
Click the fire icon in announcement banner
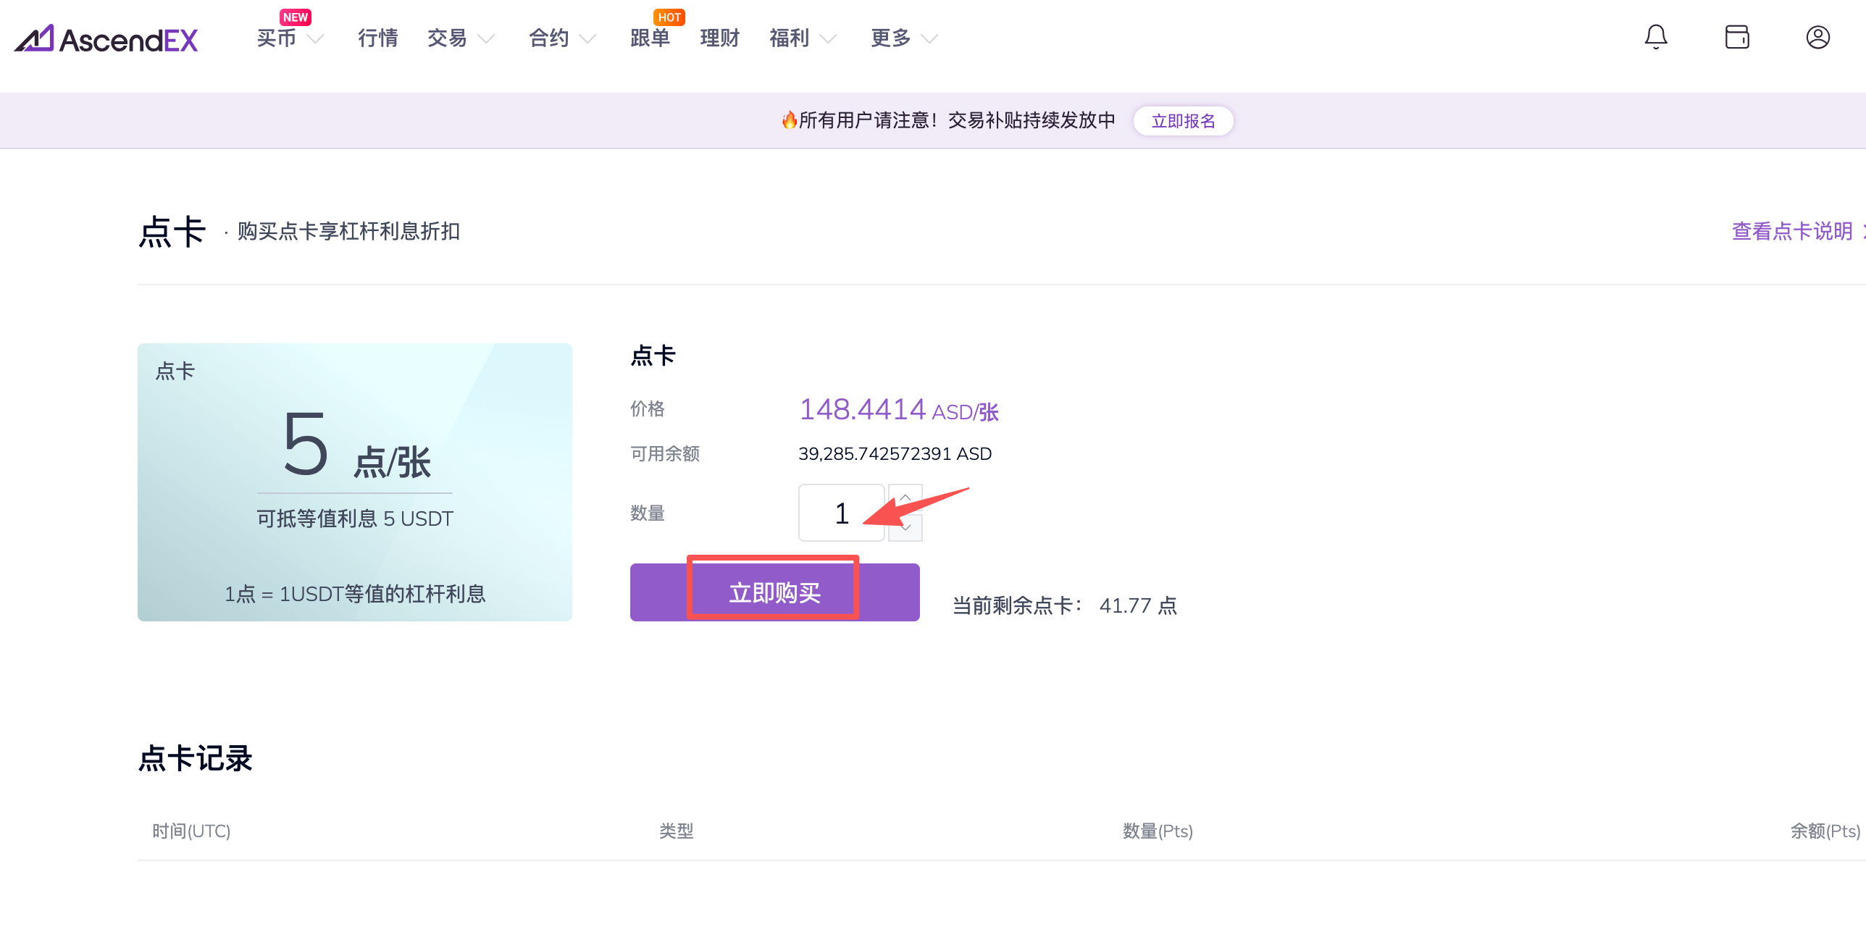click(789, 120)
